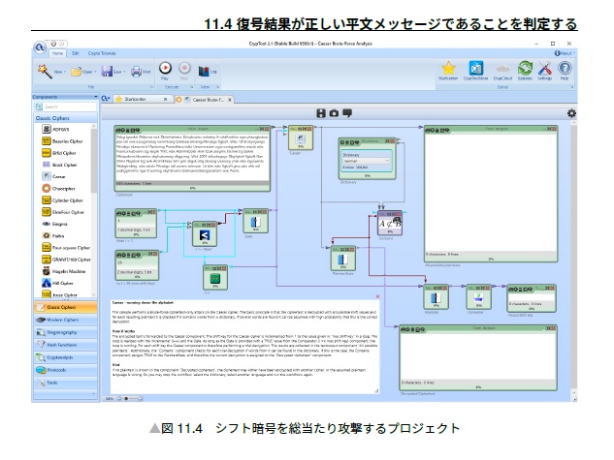Click the Open folder icon
Image resolution: width=614 pixels, height=460 pixels.
[x=77, y=71]
